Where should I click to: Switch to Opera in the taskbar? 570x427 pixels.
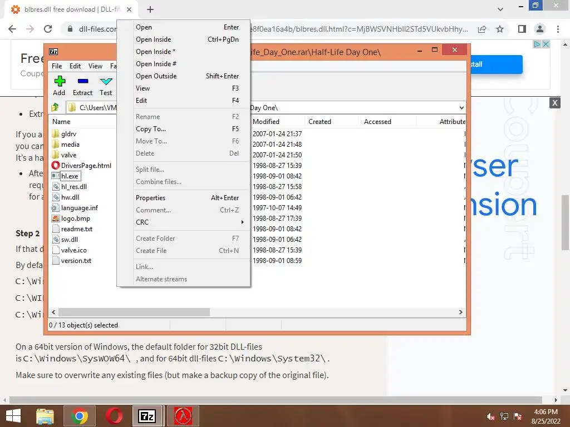tap(114, 416)
